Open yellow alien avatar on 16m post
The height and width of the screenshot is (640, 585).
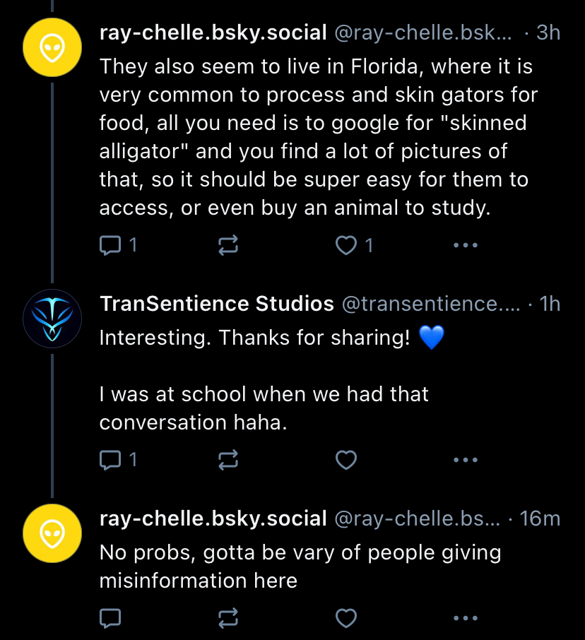pos(52,533)
